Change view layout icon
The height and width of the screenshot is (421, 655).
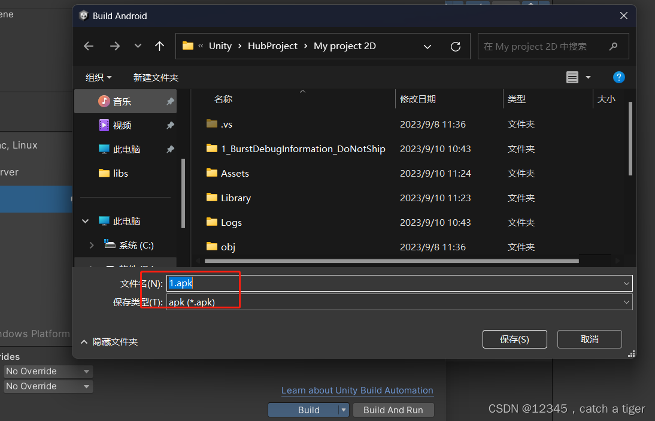tap(572, 77)
